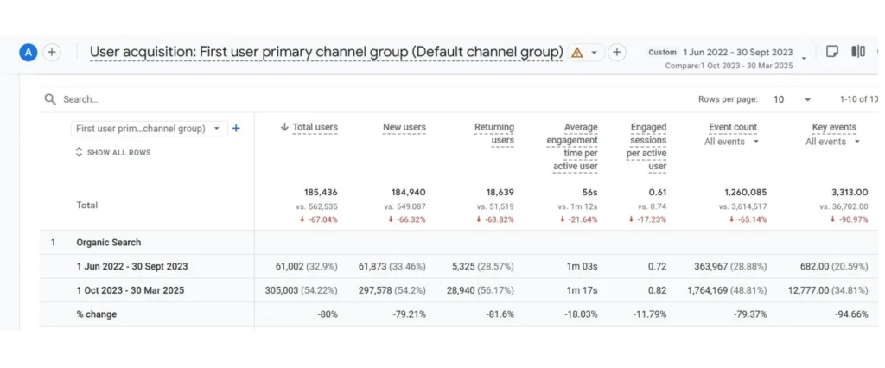Click the search magnifier icon
885x368 pixels.
tap(51, 99)
